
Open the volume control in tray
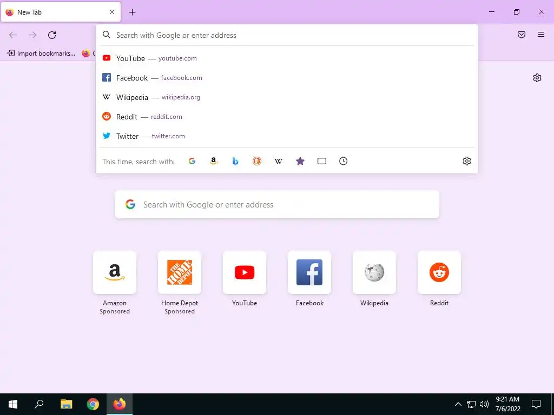[x=484, y=404]
